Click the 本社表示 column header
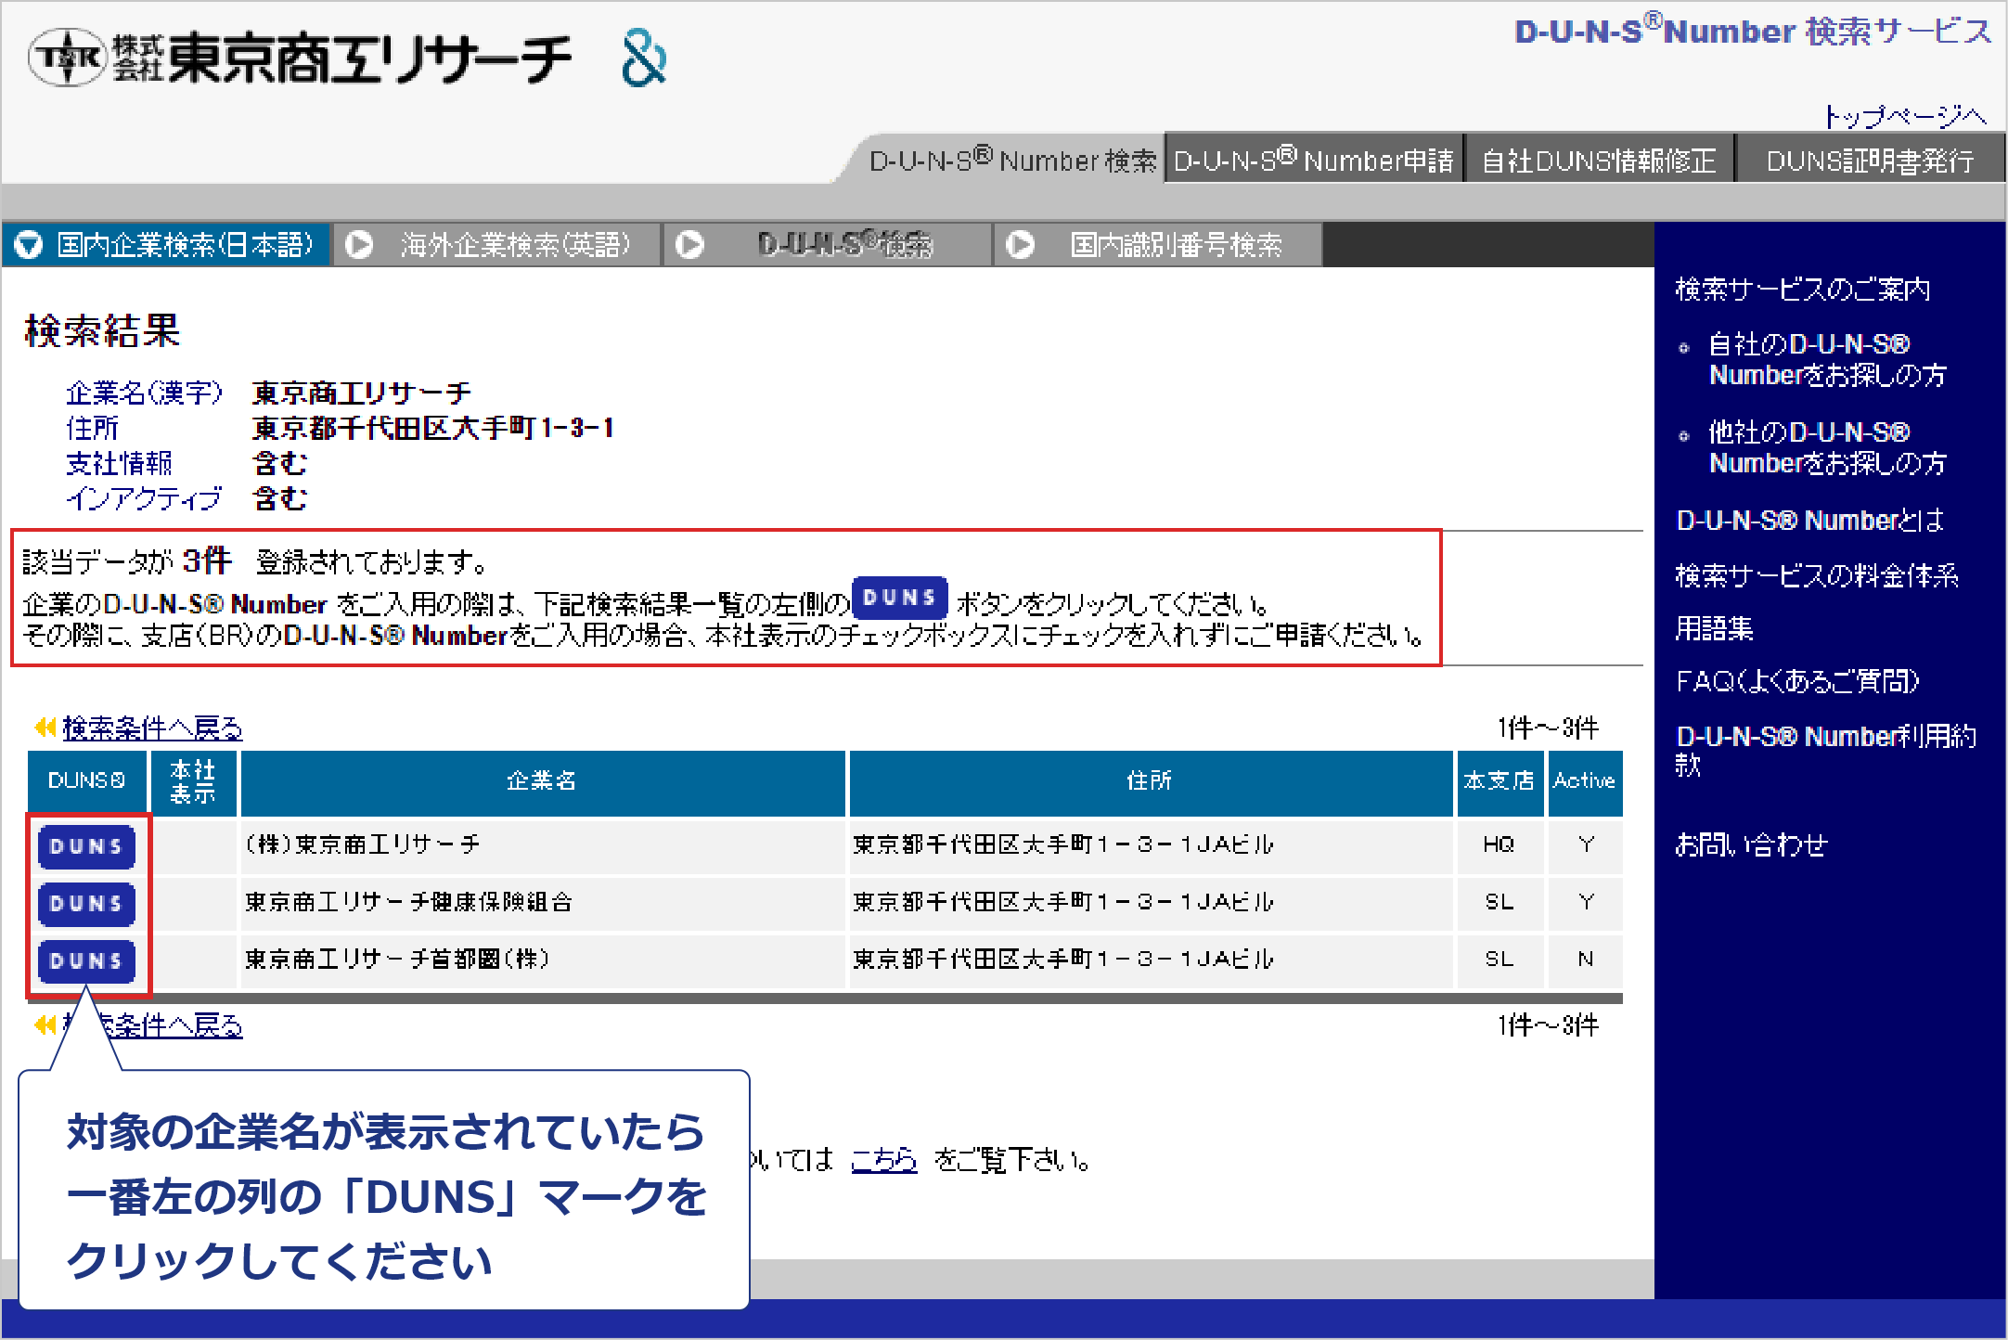Viewport: 2008px width, 1340px height. pos(193,781)
